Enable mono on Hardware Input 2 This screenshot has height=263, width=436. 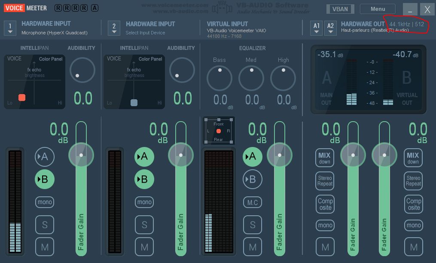[144, 202]
